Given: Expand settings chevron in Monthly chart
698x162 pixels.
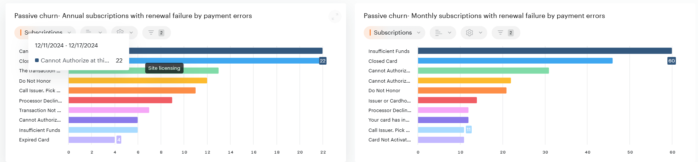Looking at the screenshot, I should click(481, 33).
